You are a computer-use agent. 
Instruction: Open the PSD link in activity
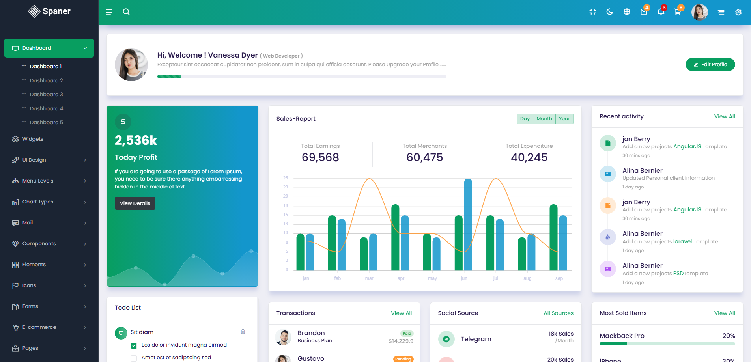click(x=678, y=273)
